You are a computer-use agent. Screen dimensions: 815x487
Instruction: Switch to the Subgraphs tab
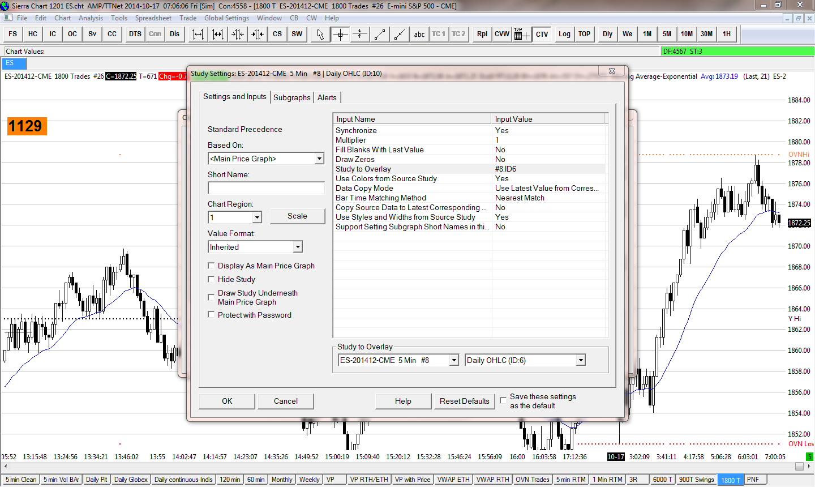tap(292, 97)
